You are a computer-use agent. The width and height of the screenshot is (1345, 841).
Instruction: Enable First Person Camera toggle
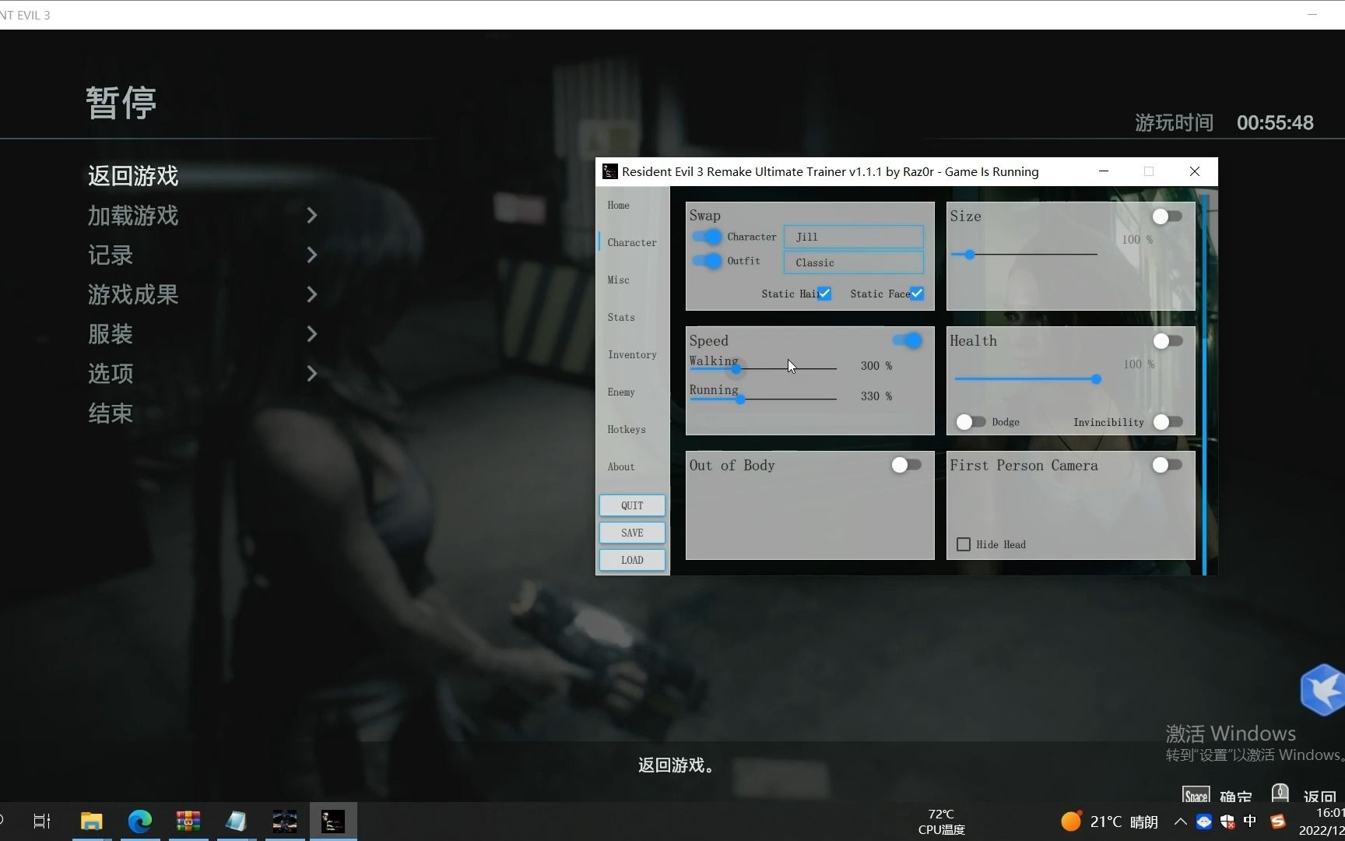point(1168,465)
